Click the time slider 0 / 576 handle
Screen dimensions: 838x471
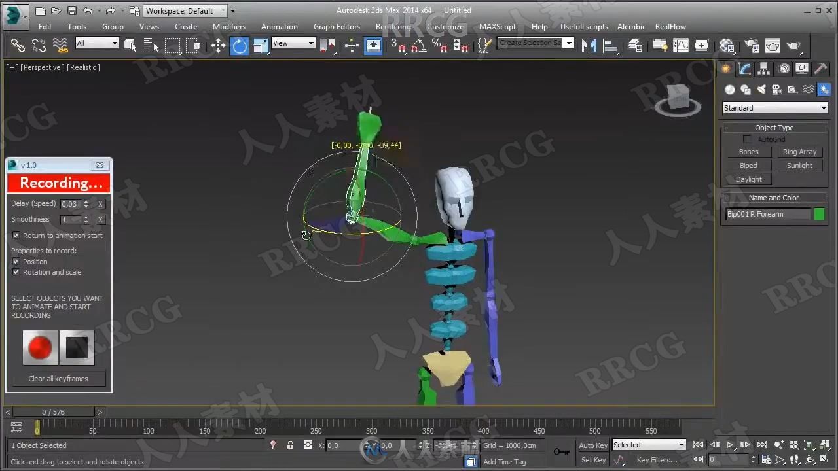pyautogui.click(x=54, y=412)
